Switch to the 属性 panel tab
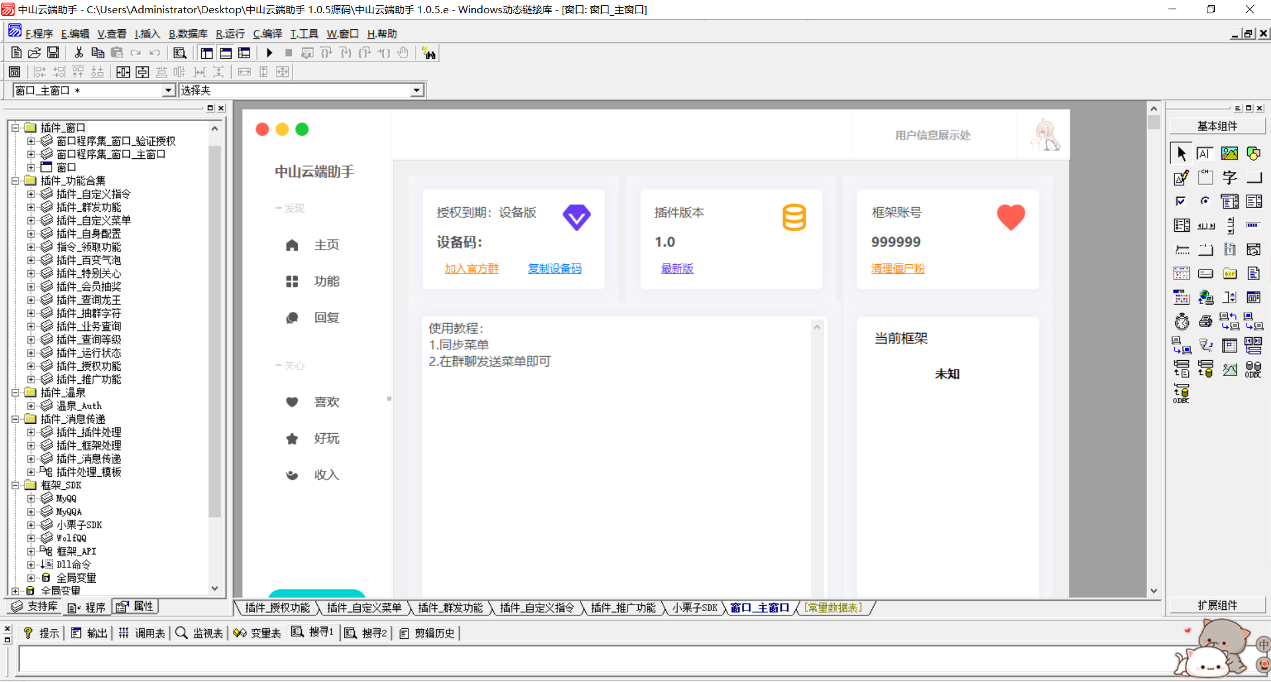This screenshot has width=1271, height=682. click(x=136, y=607)
